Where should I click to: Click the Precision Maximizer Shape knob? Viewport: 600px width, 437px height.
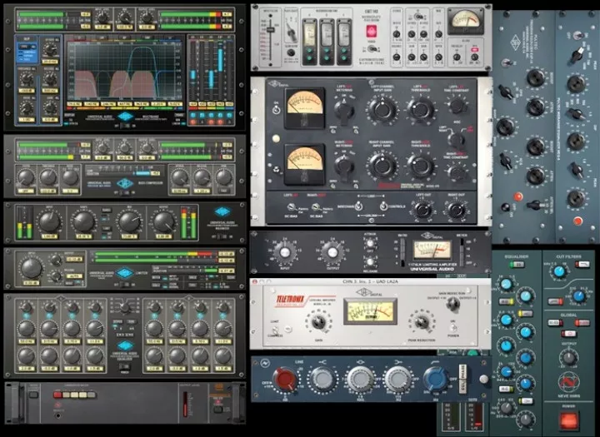[83, 221]
